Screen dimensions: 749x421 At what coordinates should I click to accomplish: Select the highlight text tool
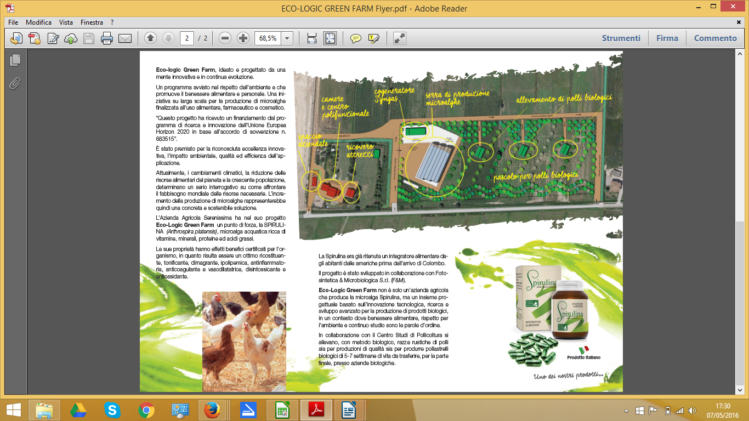[x=374, y=38]
